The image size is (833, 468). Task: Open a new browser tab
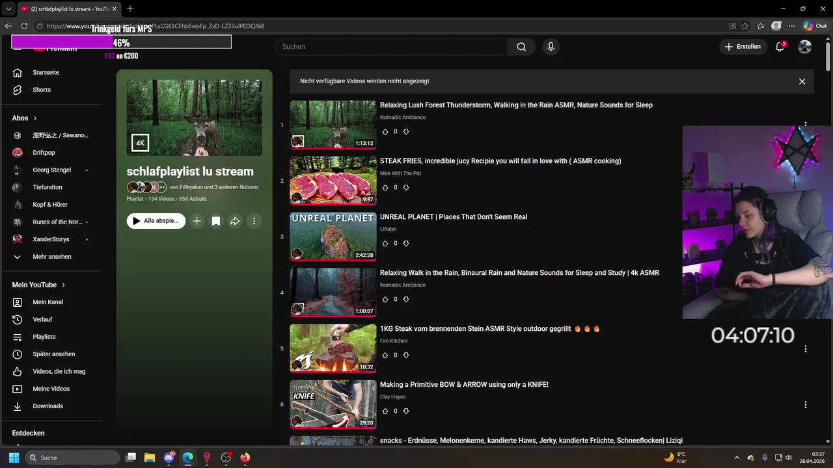[130, 9]
